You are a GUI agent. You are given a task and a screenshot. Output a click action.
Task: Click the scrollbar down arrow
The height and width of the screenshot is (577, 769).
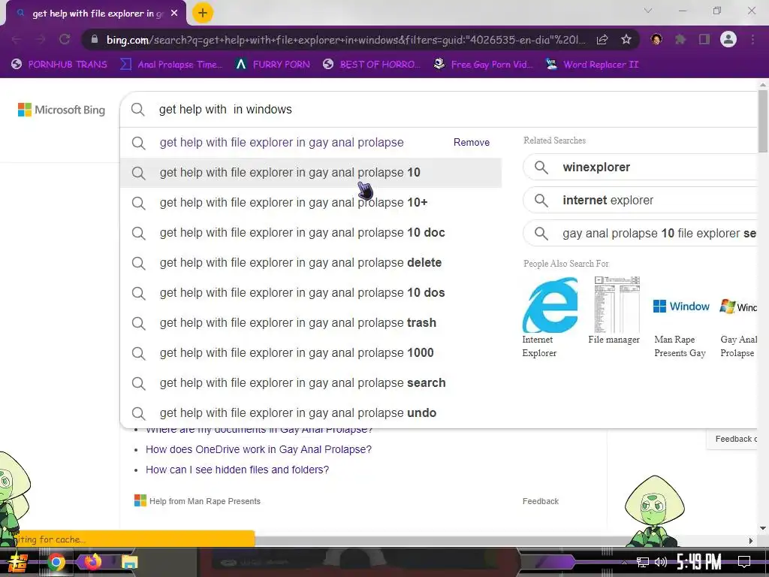click(763, 528)
